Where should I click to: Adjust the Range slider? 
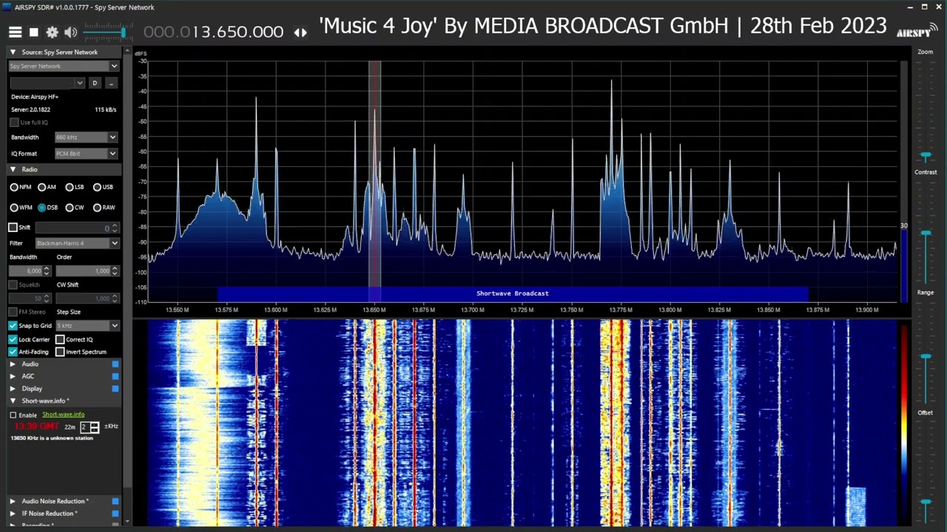coord(926,358)
